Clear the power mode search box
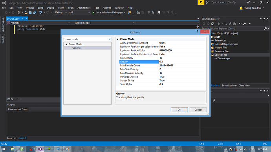271x152 pixels. point(110,39)
